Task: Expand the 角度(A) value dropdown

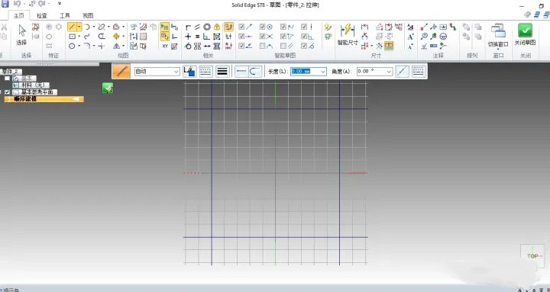Action: pos(389,72)
